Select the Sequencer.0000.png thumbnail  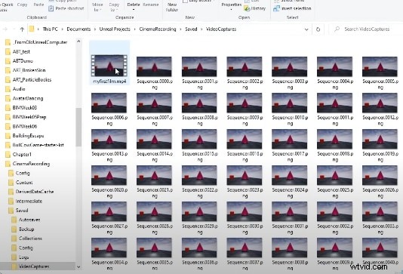[x=154, y=66]
